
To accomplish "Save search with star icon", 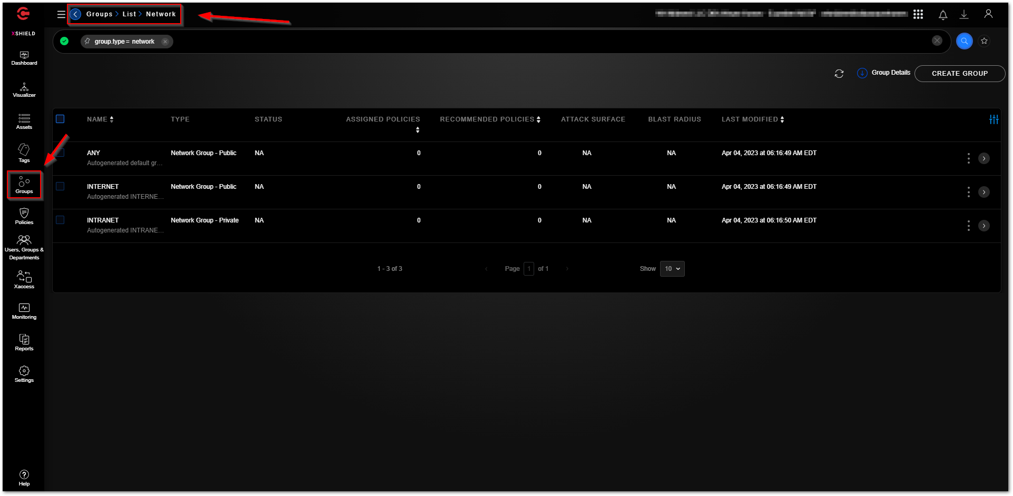I will pyautogui.click(x=984, y=41).
